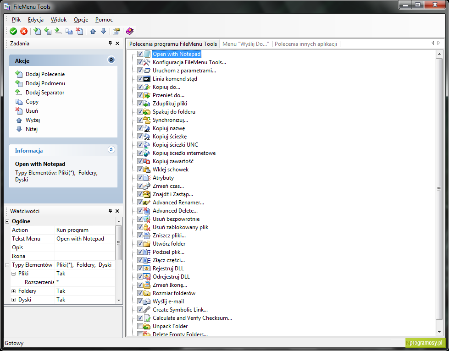Click the Add Command toolbar icon
Screen dimensions: 449x351
coord(37,31)
